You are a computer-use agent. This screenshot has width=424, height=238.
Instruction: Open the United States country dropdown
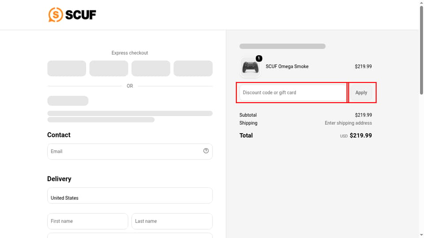pos(130,196)
